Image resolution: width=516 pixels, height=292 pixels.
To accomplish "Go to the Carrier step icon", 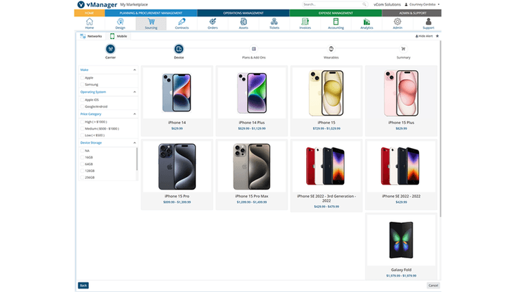I will (110, 49).
